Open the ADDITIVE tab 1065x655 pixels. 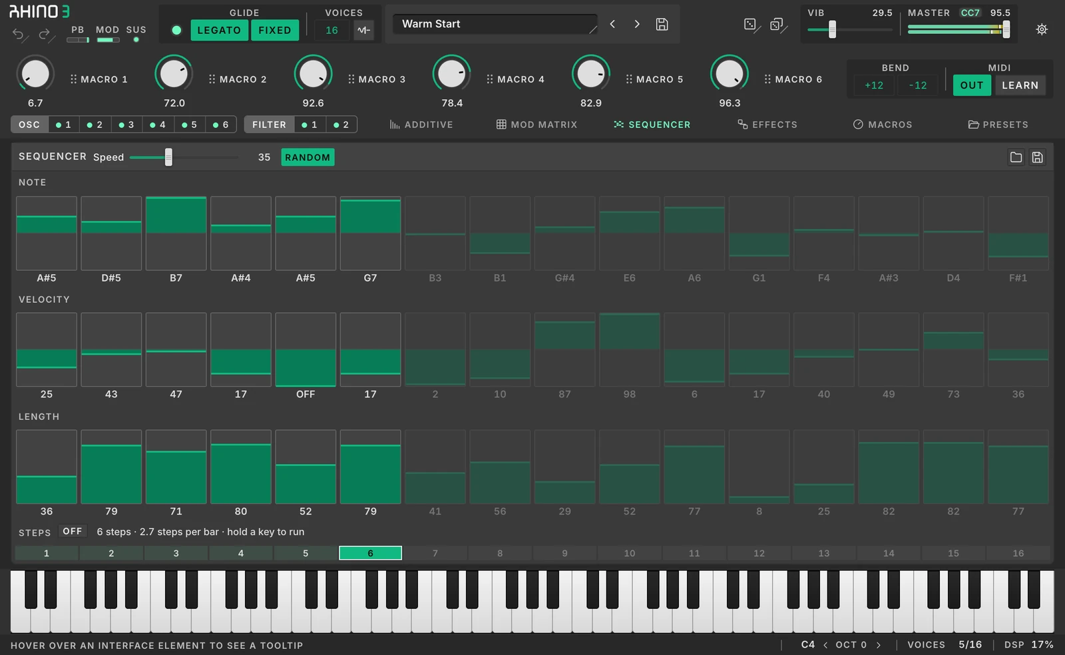(421, 124)
